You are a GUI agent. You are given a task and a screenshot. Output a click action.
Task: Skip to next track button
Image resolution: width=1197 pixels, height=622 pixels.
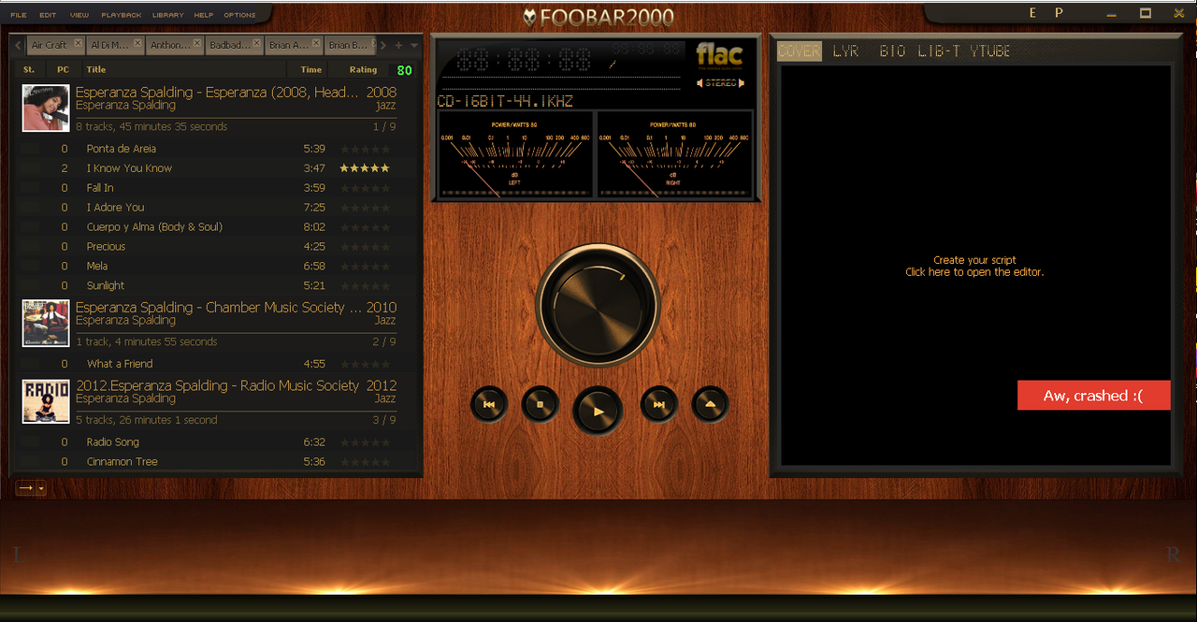tap(658, 405)
